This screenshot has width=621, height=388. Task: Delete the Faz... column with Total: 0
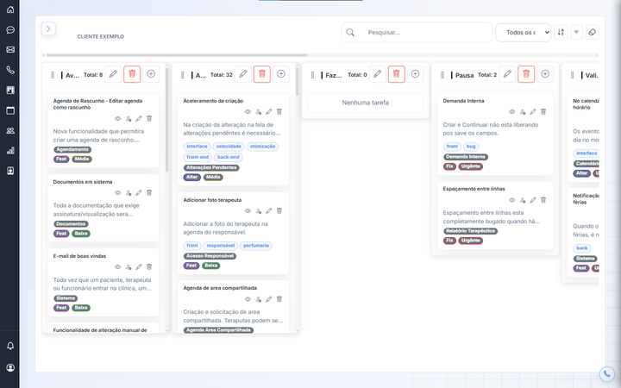pos(397,74)
